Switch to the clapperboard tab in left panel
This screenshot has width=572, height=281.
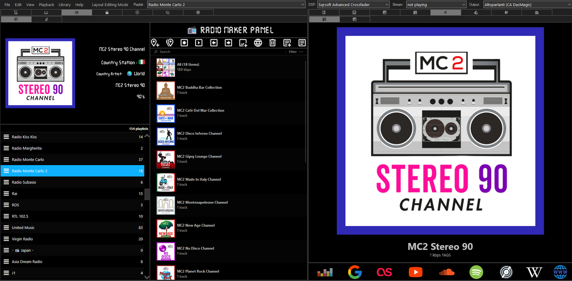click(107, 13)
